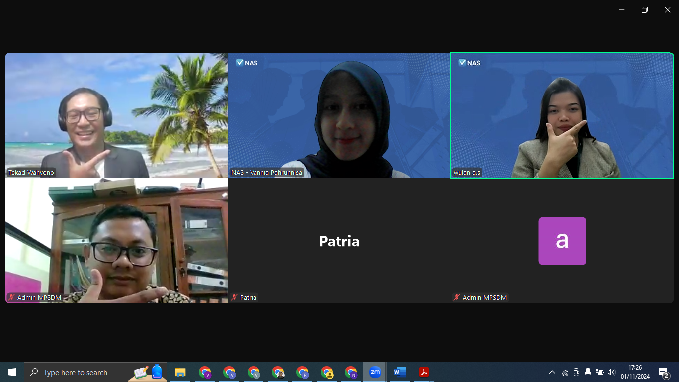Select wulan a.s highlighted video tile
The image size is (679, 382).
click(x=562, y=115)
